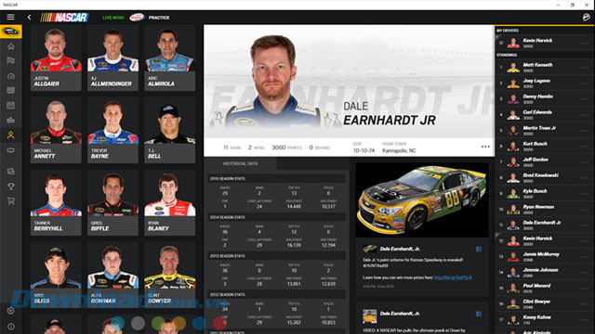This screenshot has width=595, height=334.
Task: Open more options on Dale Earnhardt Jr profile
Action: (x=485, y=147)
